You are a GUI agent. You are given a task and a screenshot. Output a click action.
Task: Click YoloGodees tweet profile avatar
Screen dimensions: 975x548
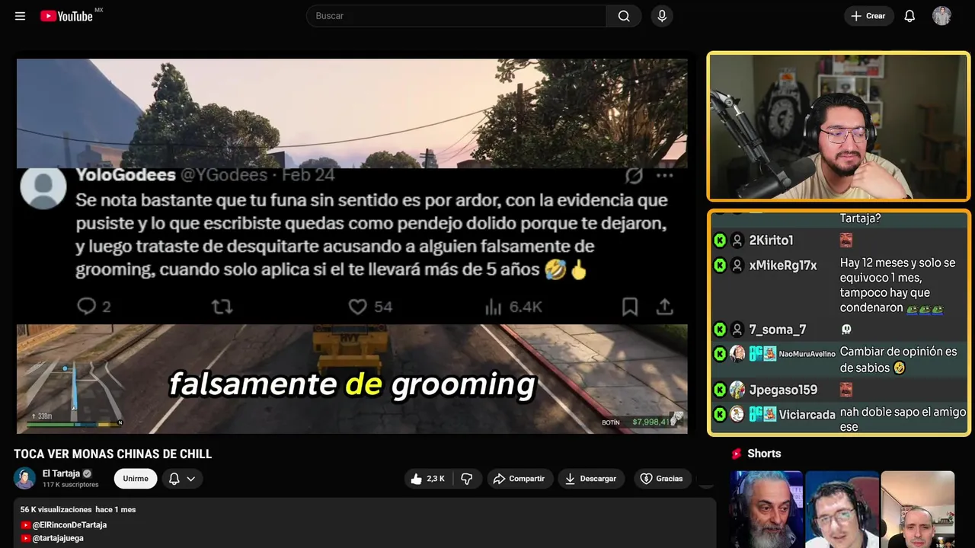(43, 186)
